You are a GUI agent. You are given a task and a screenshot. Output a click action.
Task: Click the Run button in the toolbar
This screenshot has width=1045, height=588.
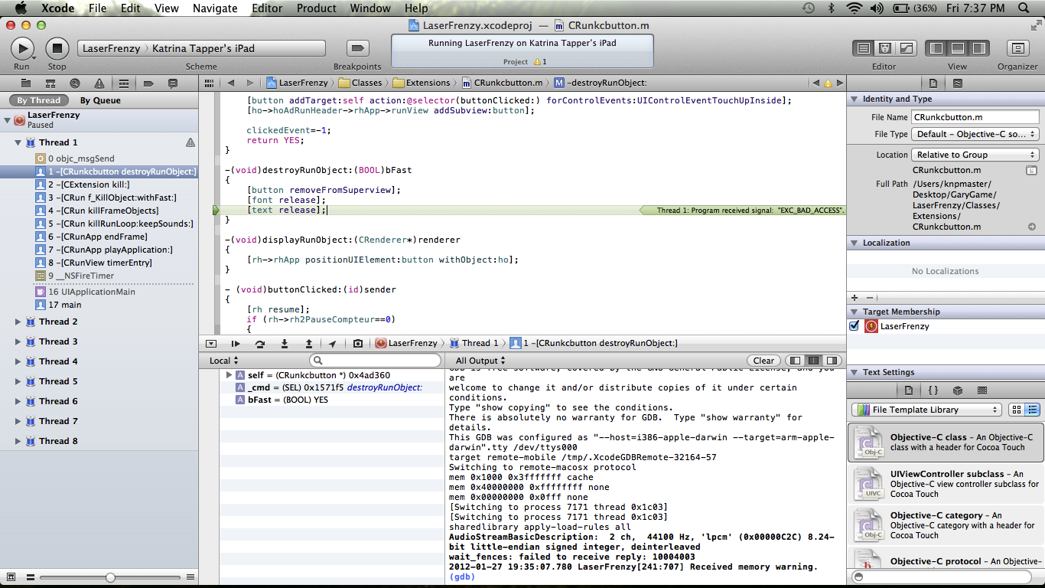point(21,48)
